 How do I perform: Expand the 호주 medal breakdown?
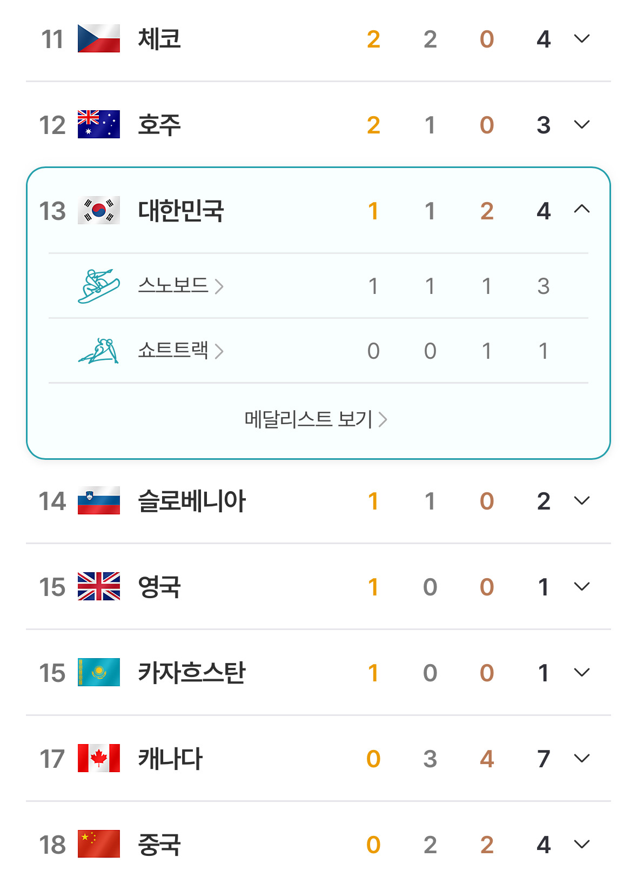(x=581, y=125)
